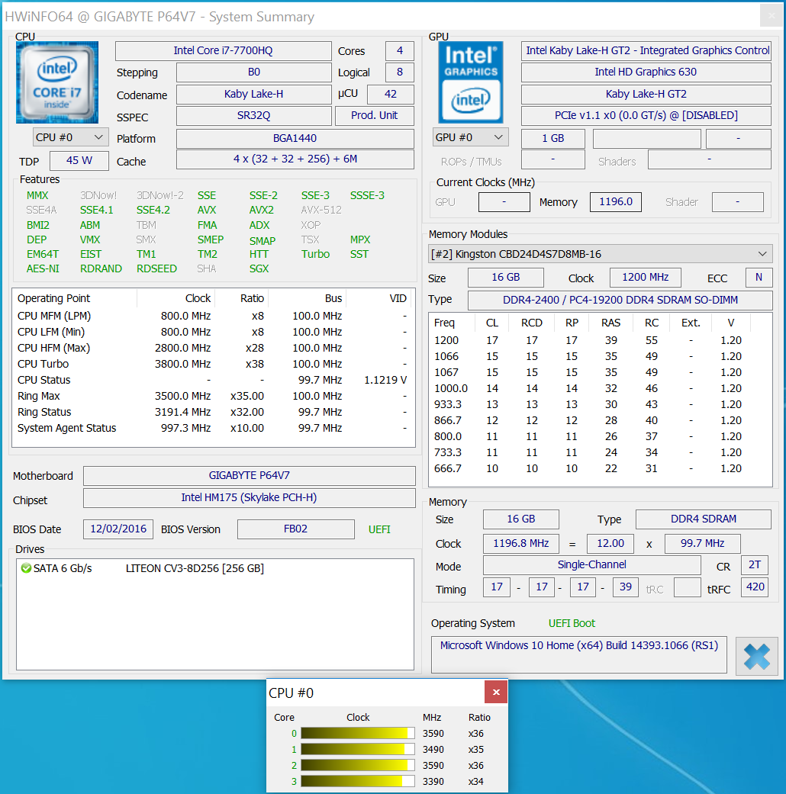Image resolution: width=786 pixels, height=794 pixels.
Task: Click the DDR4 SDRAM memory type field
Action: click(x=704, y=519)
